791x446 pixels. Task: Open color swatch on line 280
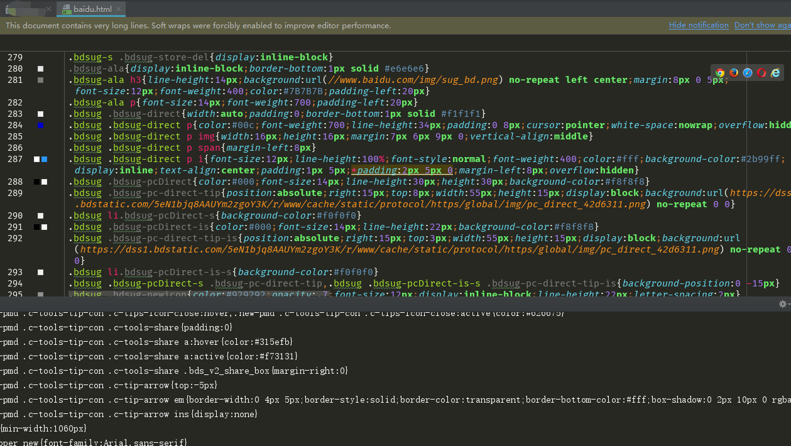[x=41, y=68]
